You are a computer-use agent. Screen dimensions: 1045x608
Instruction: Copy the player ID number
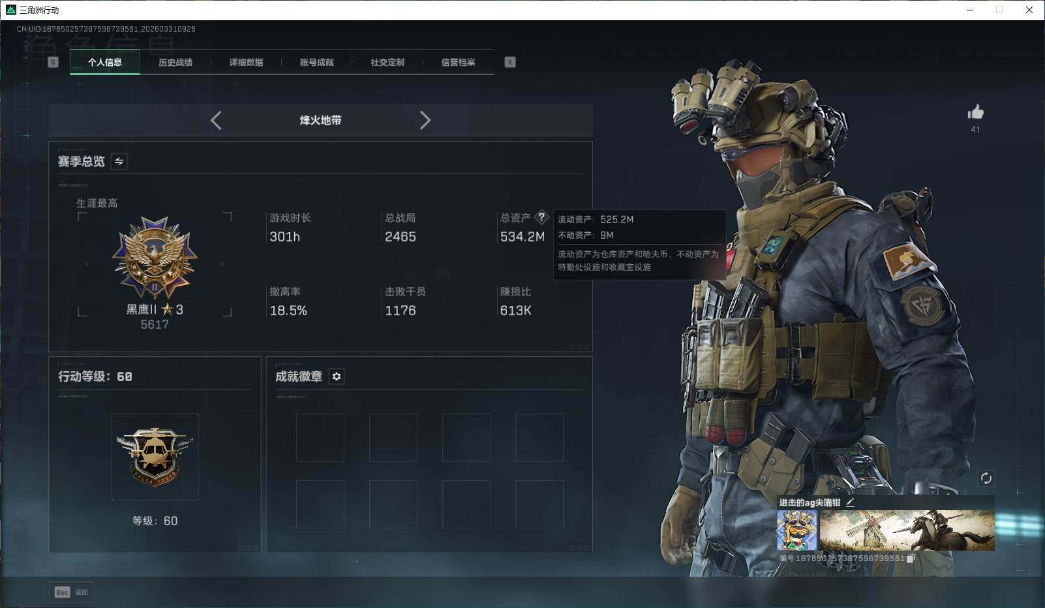pyautogui.click(x=911, y=558)
